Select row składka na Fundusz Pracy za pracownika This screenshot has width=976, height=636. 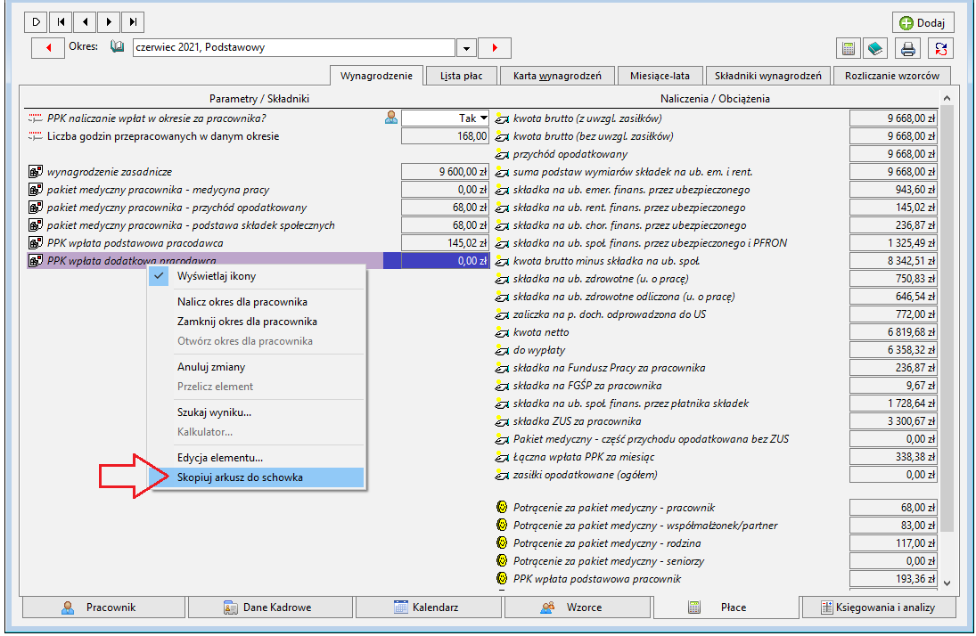716,368
